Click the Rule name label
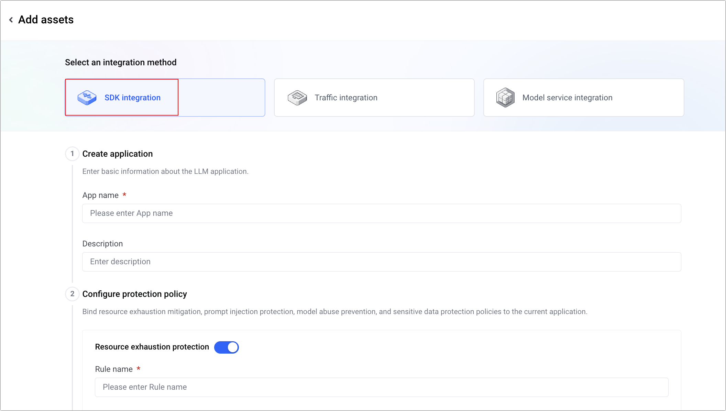 114,369
